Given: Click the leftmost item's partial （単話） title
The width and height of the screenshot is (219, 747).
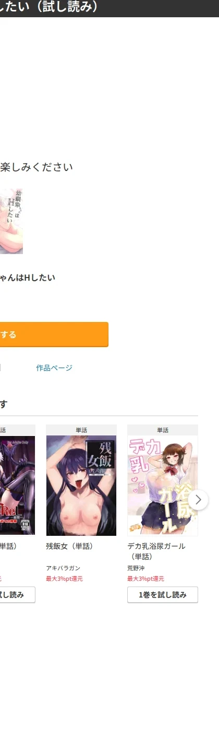Looking at the screenshot, I should pos(8,546).
